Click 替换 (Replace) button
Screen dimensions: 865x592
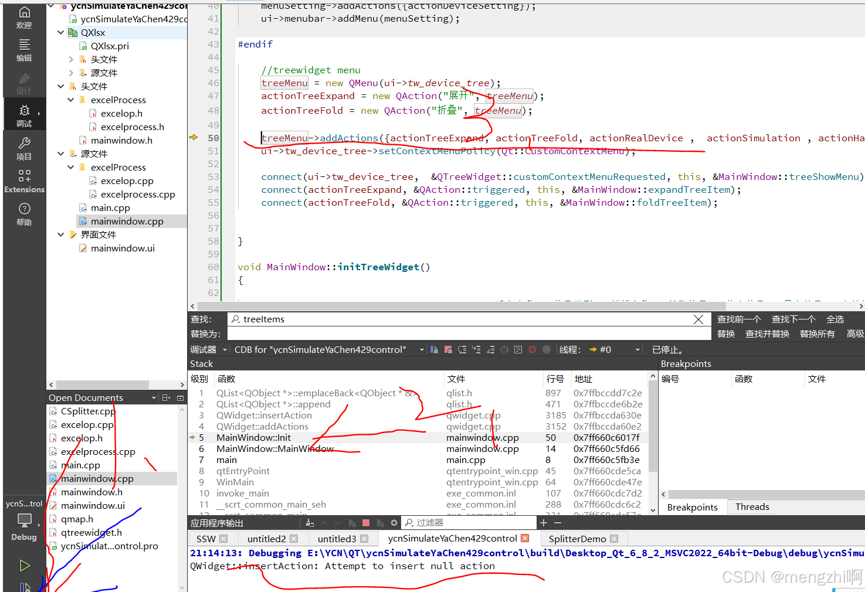[726, 334]
